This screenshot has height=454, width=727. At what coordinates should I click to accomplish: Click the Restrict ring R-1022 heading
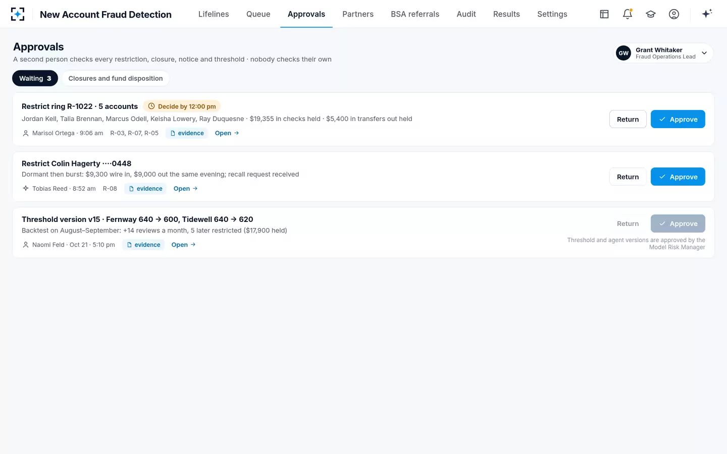tap(80, 106)
